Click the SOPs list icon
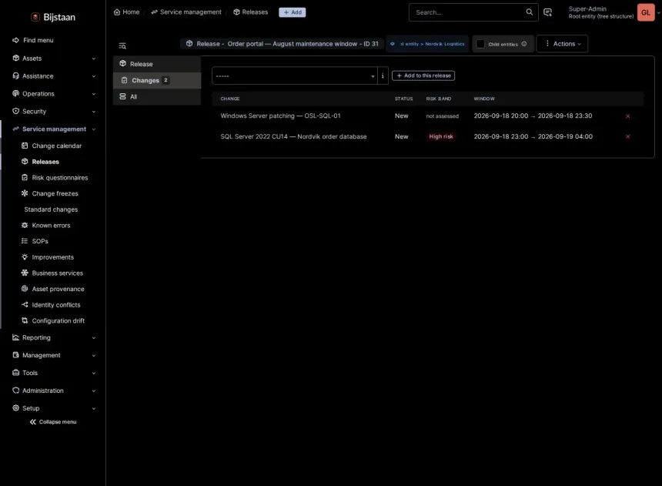662x486 pixels. 25,241
